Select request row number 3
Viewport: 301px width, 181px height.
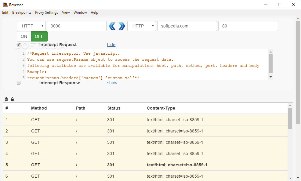pos(145,143)
